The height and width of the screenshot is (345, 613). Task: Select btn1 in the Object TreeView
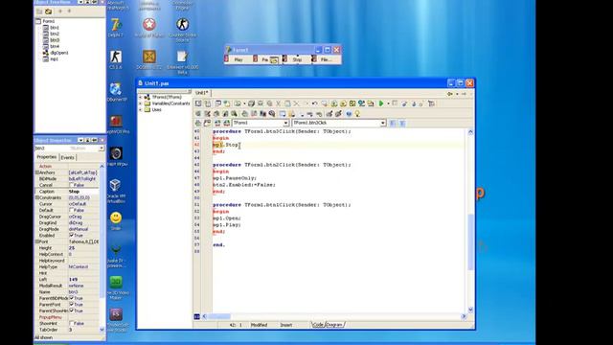55,28
